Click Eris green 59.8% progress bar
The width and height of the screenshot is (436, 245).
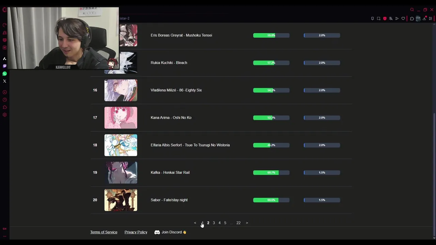[x=271, y=35]
